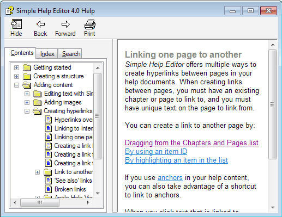The image size is (282, 217).
Task: Click the Creating a structure folder icon
Action: [x=27, y=76]
